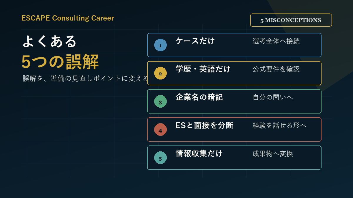Select the 情報収集だけ heading
353x198 pixels.
[x=199, y=153]
